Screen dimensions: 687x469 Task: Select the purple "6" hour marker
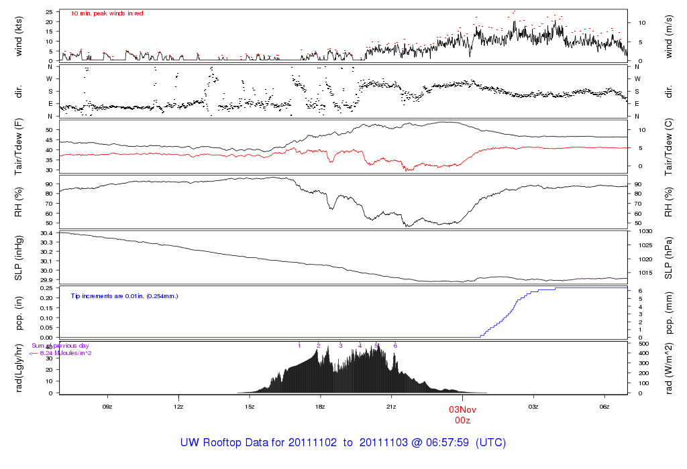[x=395, y=346]
